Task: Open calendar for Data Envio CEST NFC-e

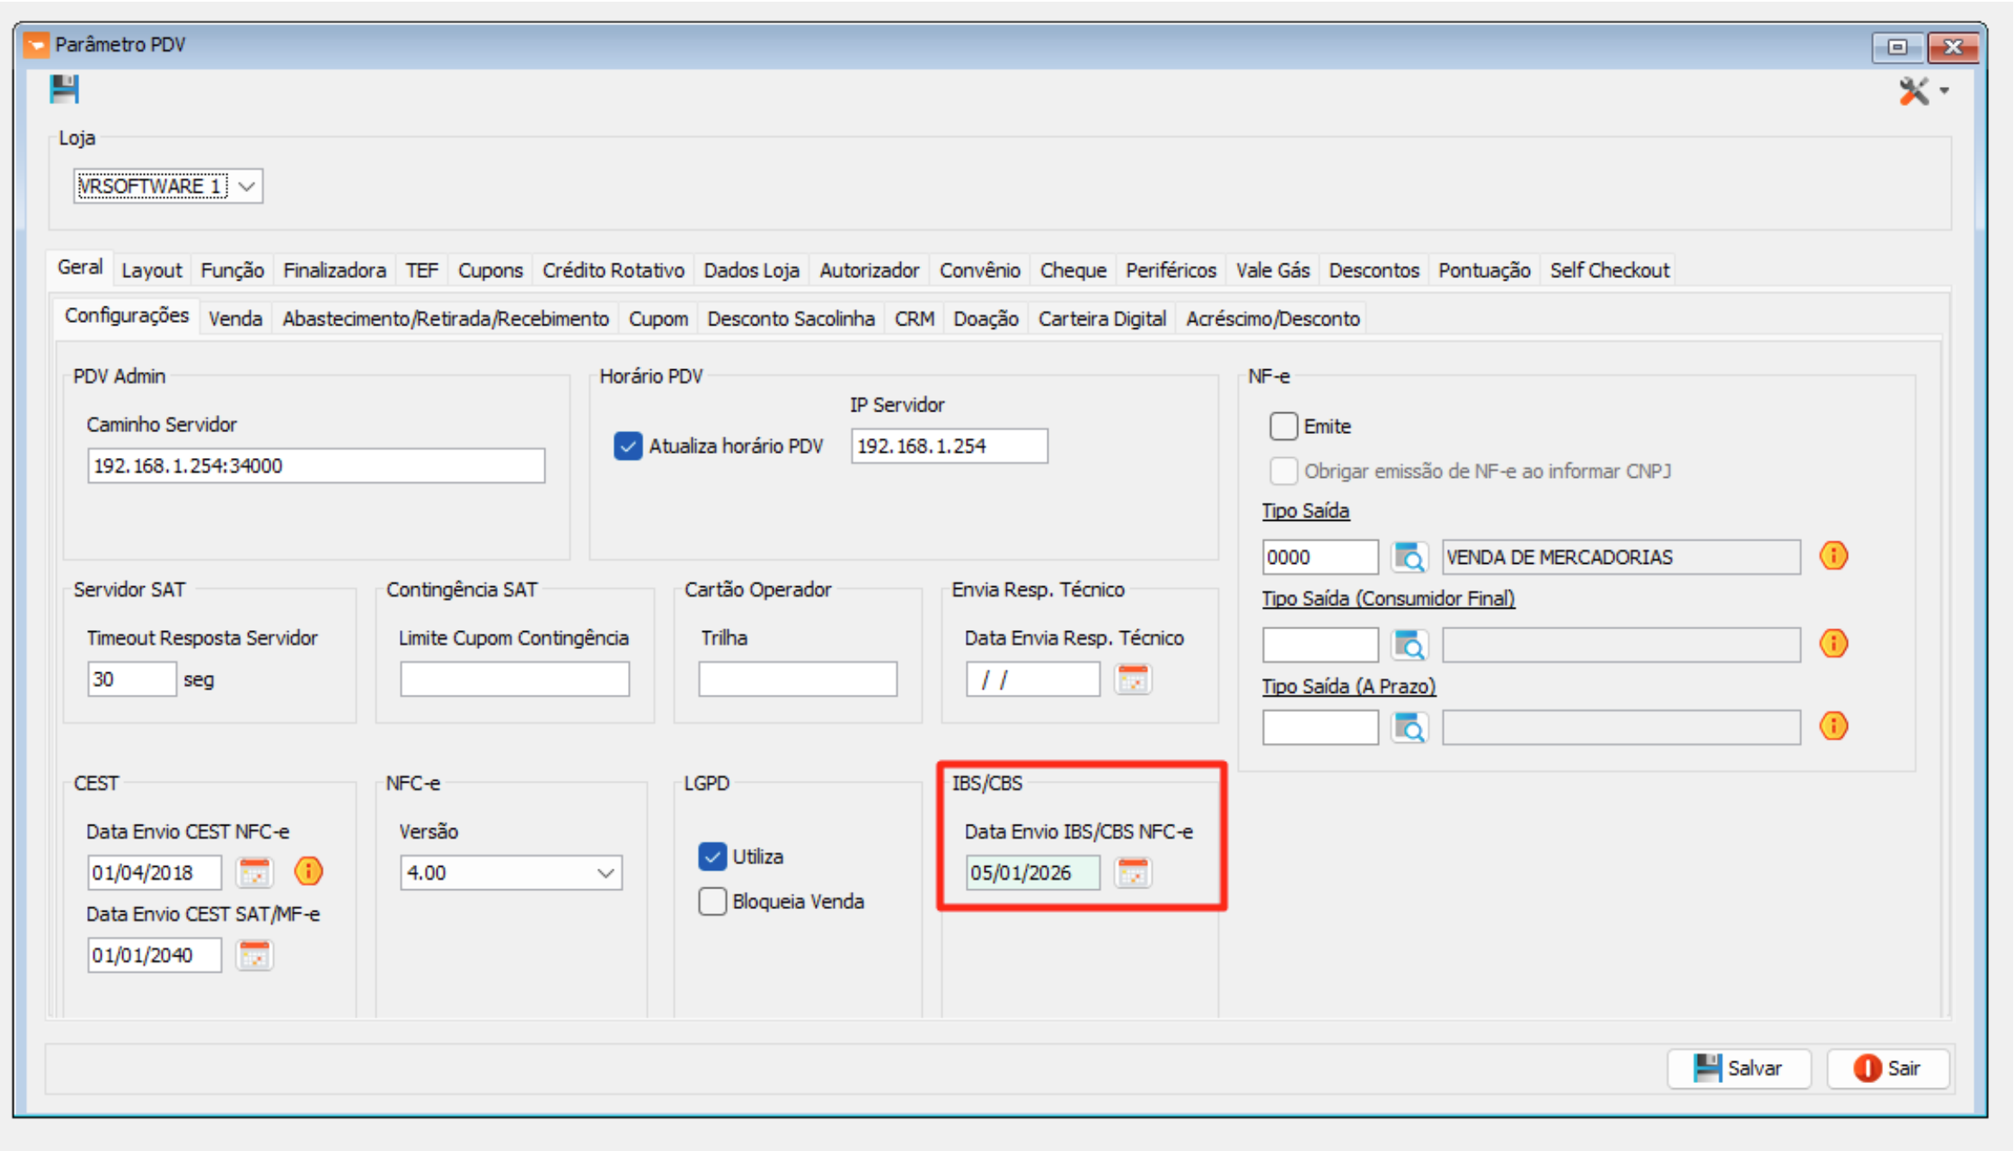Action: coord(254,872)
